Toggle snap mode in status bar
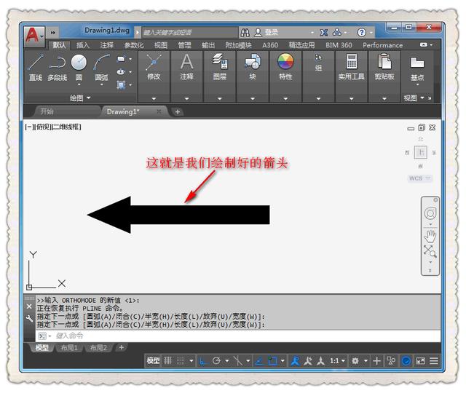This screenshot has height=396, width=466. pos(181,360)
